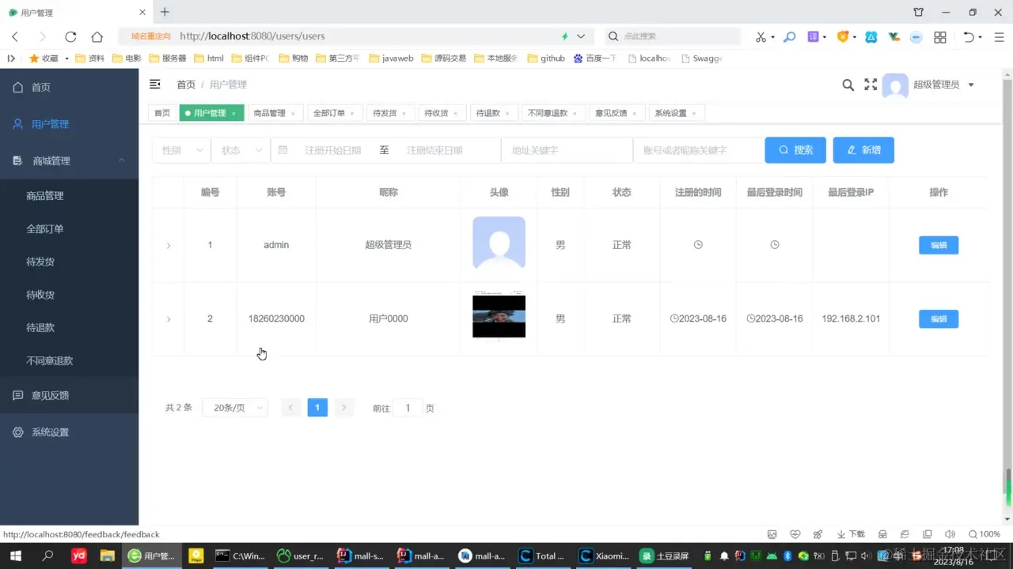Switch to the Xiaomi window on taskbar
The height and width of the screenshot is (569, 1013).
[604, 556]
